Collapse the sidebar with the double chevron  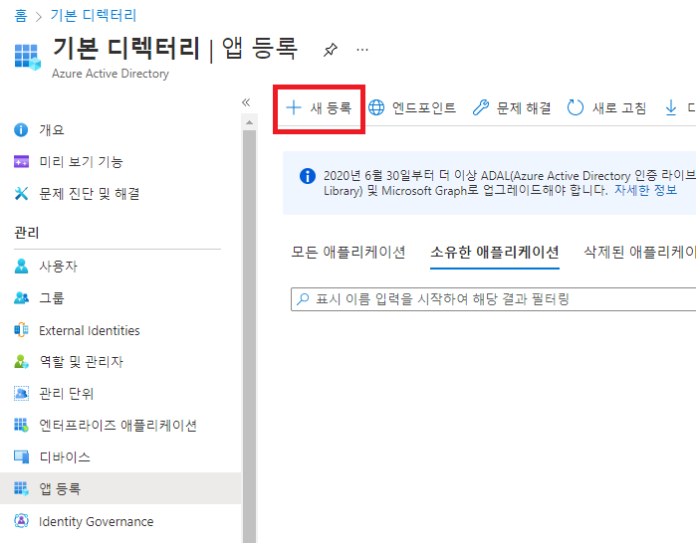point(246,101)
